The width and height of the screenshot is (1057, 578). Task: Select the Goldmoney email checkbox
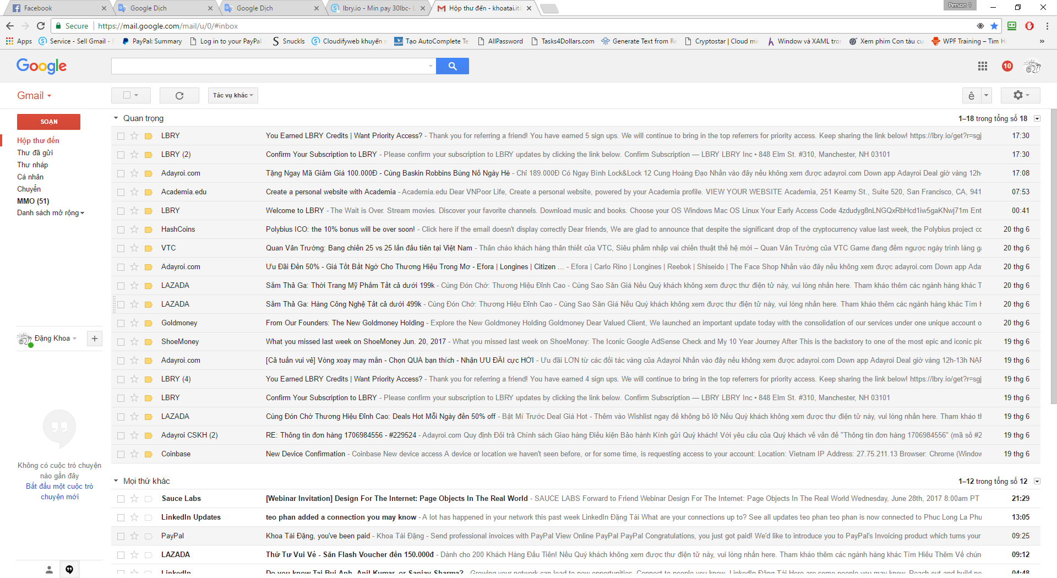click(x=121, y=323)
